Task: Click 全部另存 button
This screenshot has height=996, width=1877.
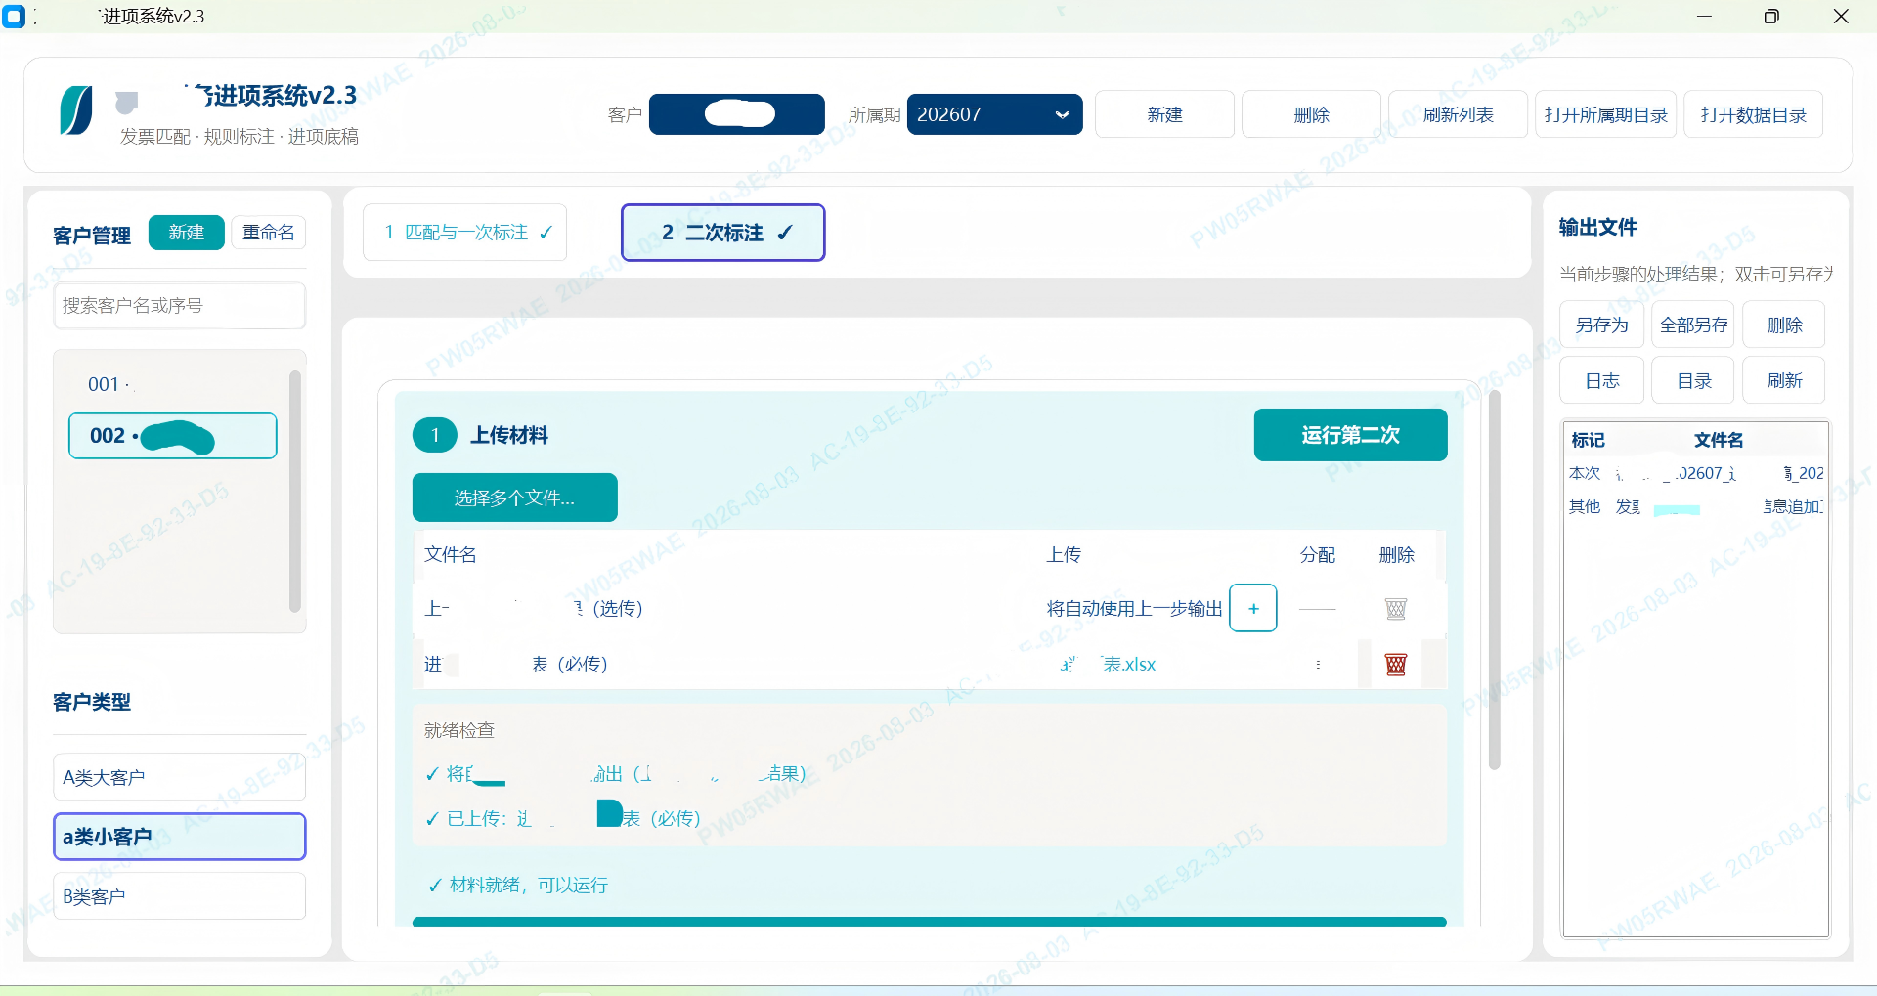Action: (1693, 325)
